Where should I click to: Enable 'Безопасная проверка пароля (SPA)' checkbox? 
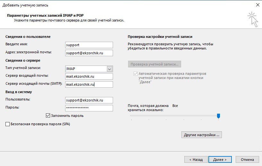(x=8, y=124)
